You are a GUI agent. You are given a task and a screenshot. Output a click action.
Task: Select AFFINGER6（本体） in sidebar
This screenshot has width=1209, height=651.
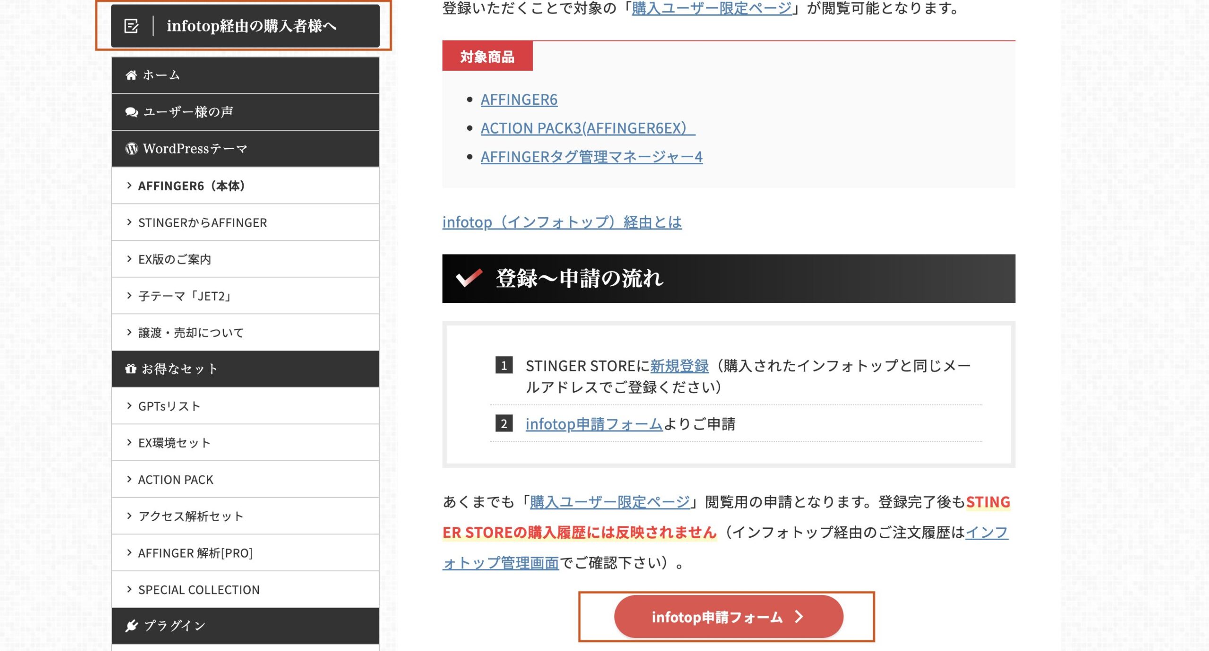click(x=245, y=186)
